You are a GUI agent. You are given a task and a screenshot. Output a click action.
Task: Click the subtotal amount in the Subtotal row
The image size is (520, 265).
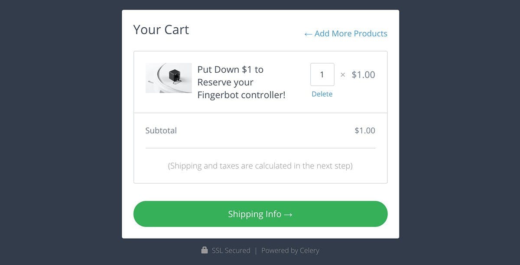[364, 130]
